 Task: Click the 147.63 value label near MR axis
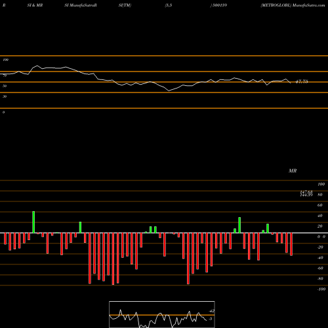(306, 192)
